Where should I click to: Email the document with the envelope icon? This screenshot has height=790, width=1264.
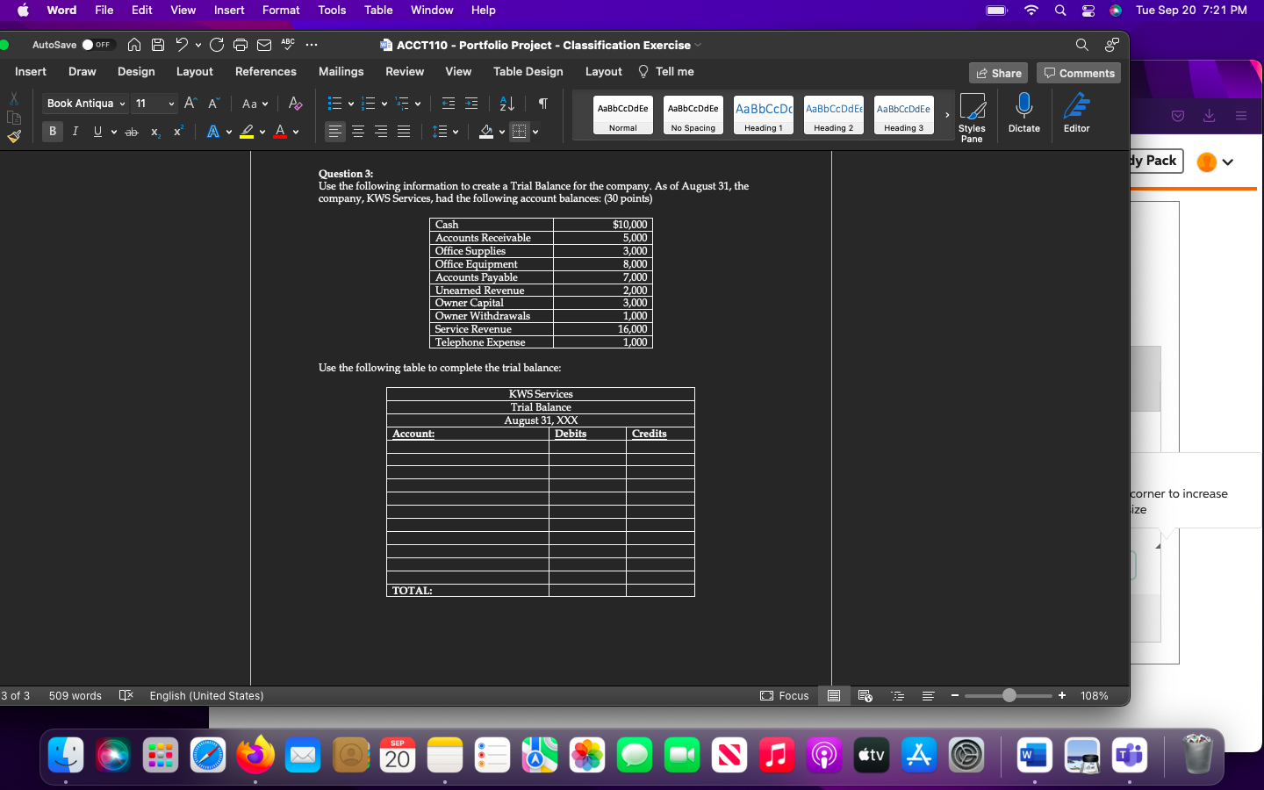pyautogui.click(x=264, y=45)
